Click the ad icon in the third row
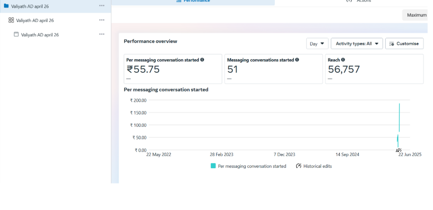The width and height of the screenshot is (433, 210). (16, 34)
